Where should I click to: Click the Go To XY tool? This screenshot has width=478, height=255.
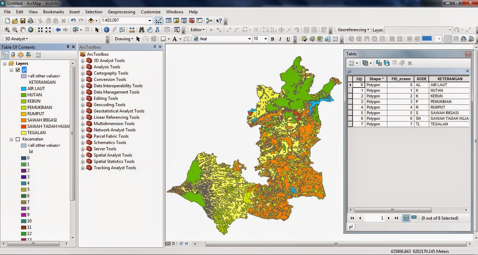tap(158, 30)
